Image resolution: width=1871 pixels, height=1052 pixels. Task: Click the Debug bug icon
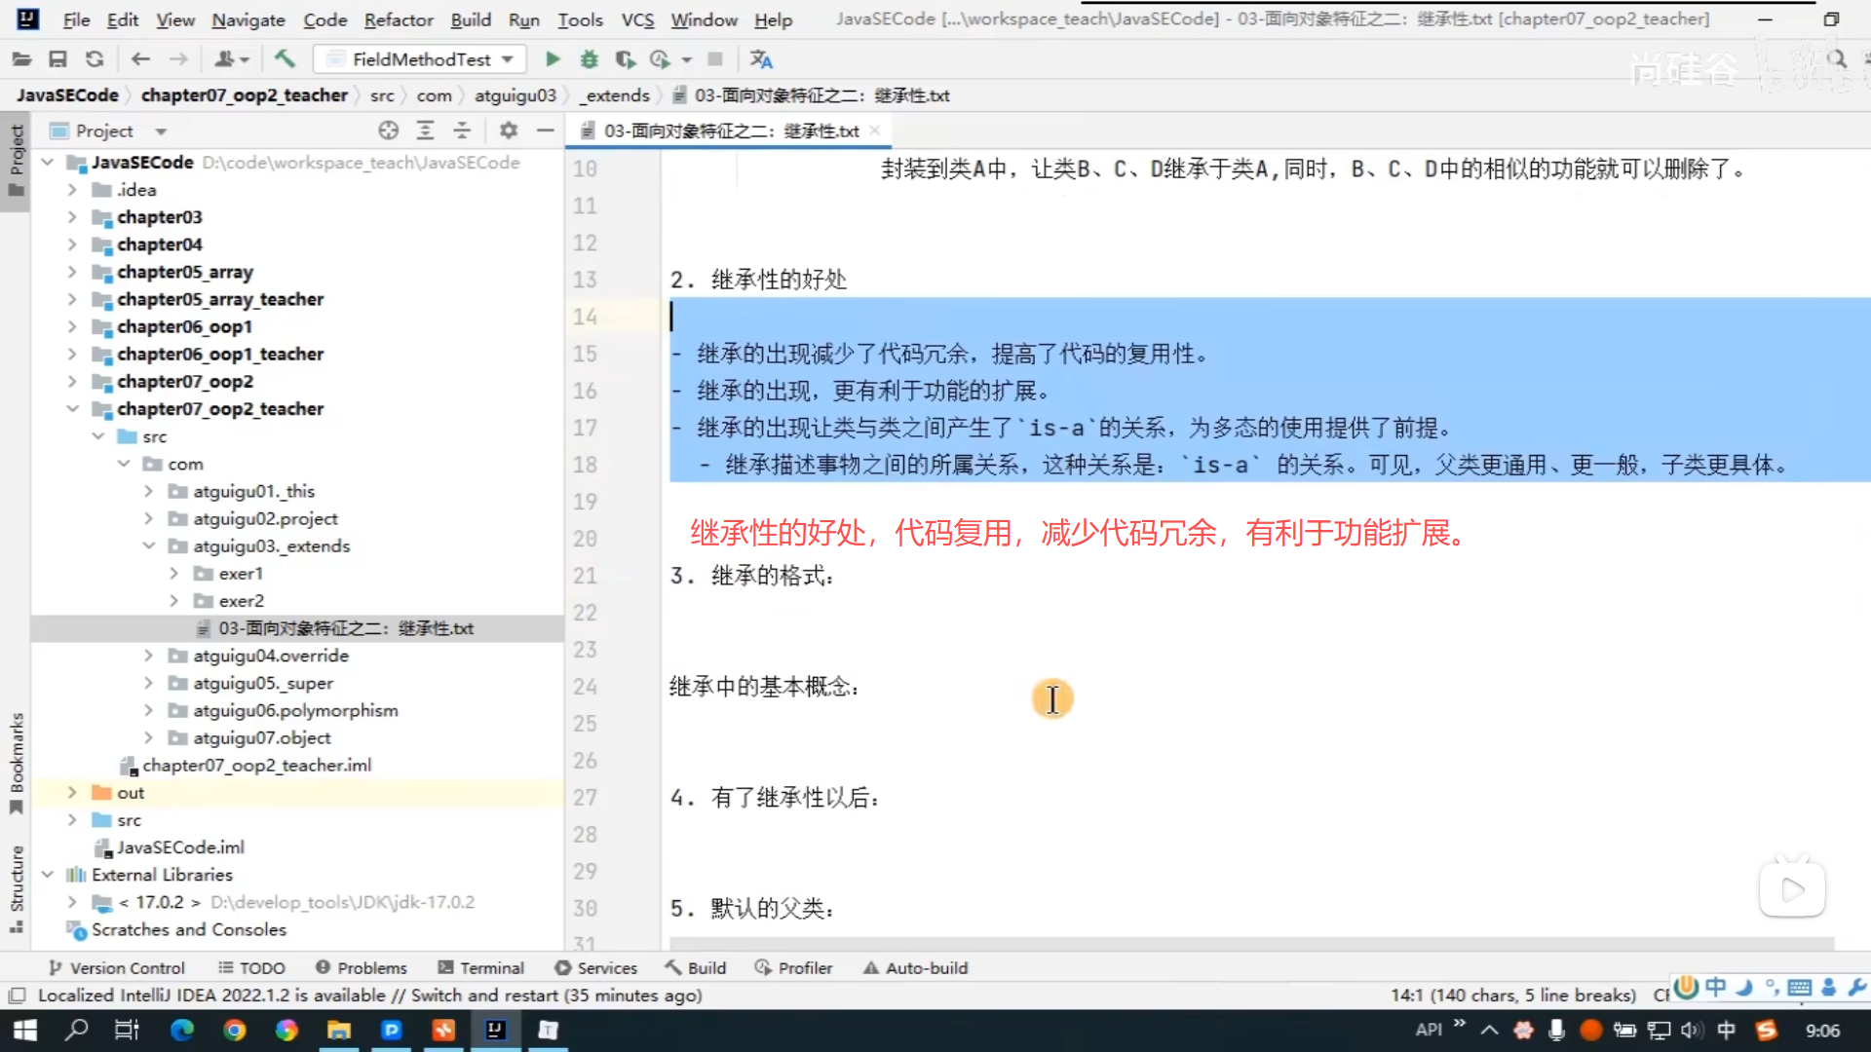[x=589, y=59]
